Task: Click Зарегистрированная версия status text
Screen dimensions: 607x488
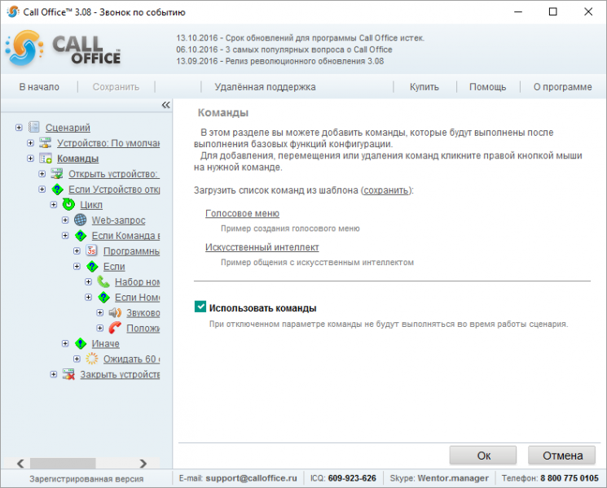Action: [x=86, y=479]
